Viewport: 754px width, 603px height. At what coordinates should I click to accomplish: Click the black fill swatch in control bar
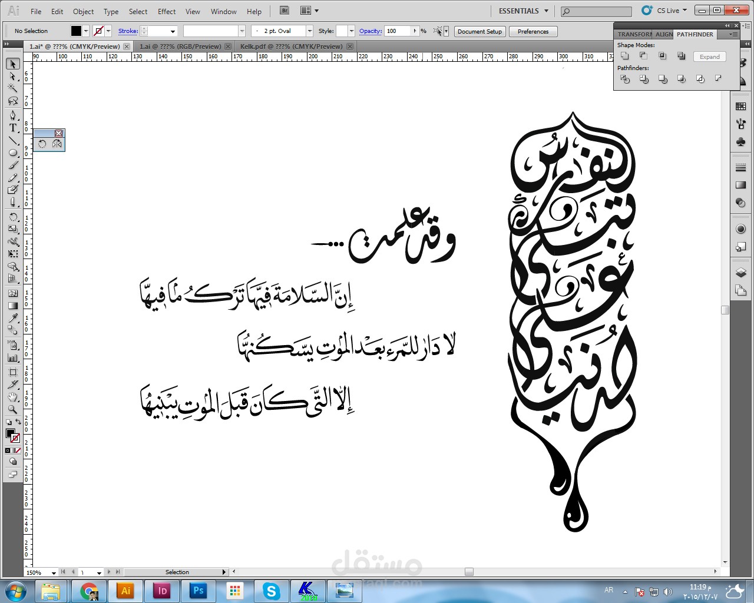coord(76,31)
